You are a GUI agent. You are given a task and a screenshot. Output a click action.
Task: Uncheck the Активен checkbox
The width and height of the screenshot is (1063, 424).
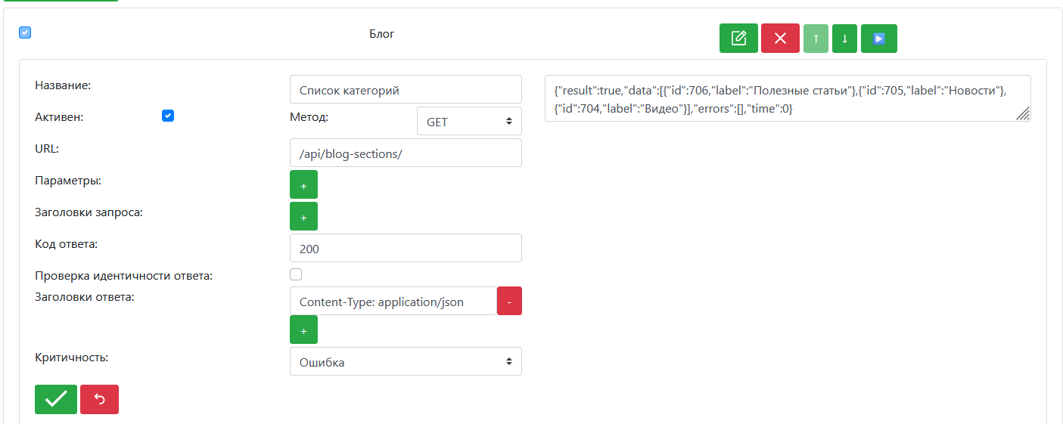168,116
